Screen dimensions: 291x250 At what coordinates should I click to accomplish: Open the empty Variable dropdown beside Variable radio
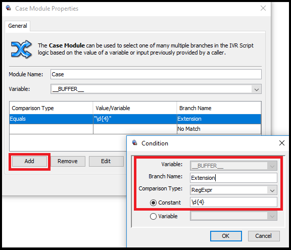click(272, 216)
